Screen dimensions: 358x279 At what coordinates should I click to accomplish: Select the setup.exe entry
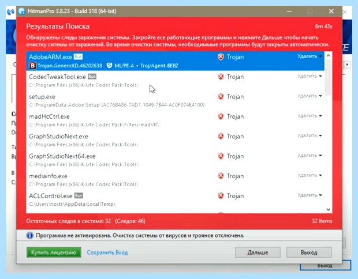click(175, 100)
